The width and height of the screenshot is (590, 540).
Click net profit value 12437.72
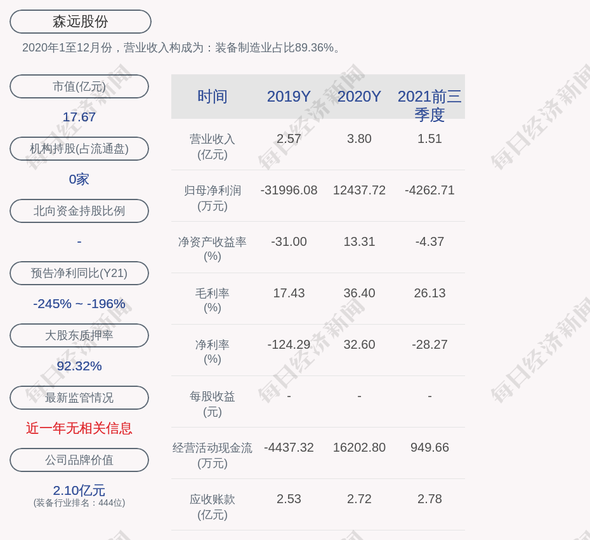click(359, 190)
